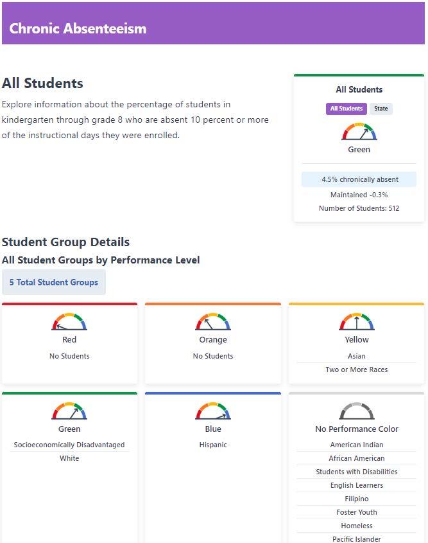Select Socioeconomically Disadvantaged group
The height and width of the screenshot is (543, 428).
click(69, 445)
